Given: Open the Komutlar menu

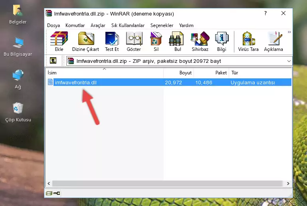Looking at the screenshot, I should [x=75, y=25].
